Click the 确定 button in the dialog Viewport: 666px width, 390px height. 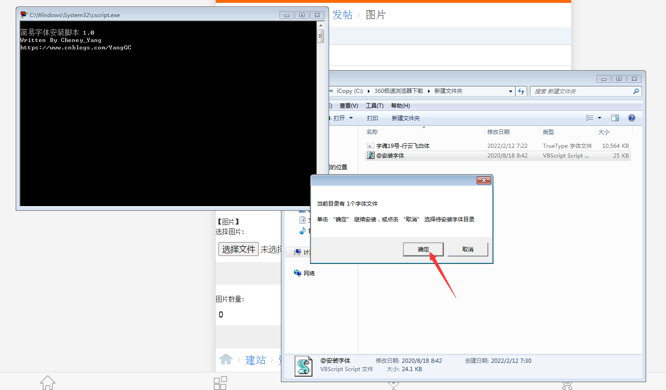coord(423,249)
